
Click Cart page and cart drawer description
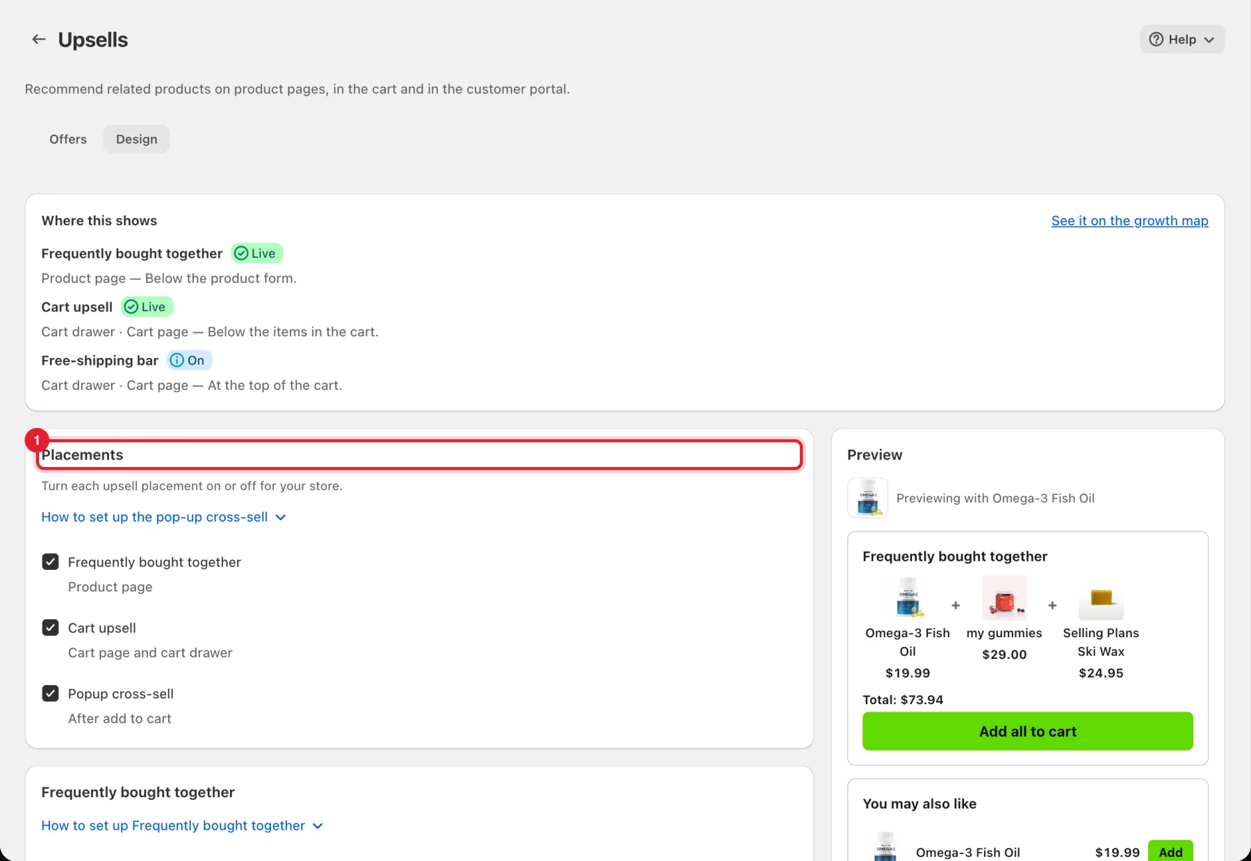pos(150,653)
